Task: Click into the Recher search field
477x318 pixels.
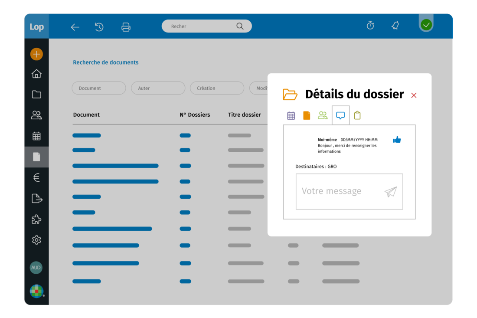Action: tap(202, 26)
